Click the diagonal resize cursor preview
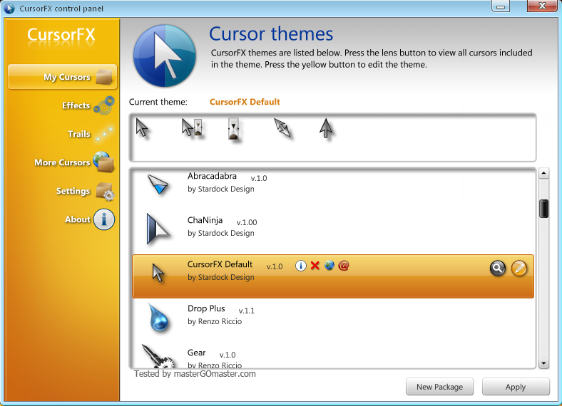The height and width of the screenshot is (406, 562). tap(282, 127)
